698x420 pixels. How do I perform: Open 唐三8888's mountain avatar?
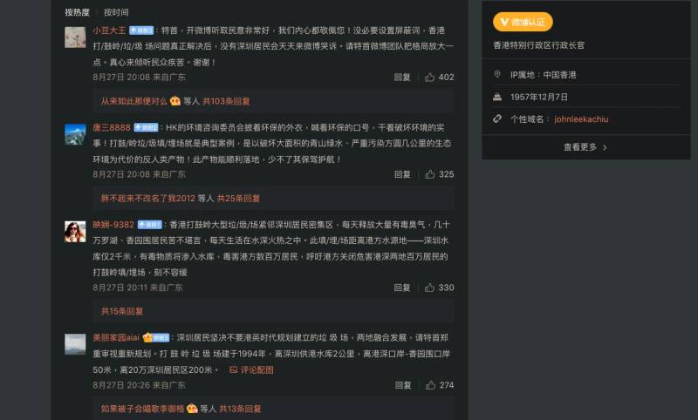75,134
